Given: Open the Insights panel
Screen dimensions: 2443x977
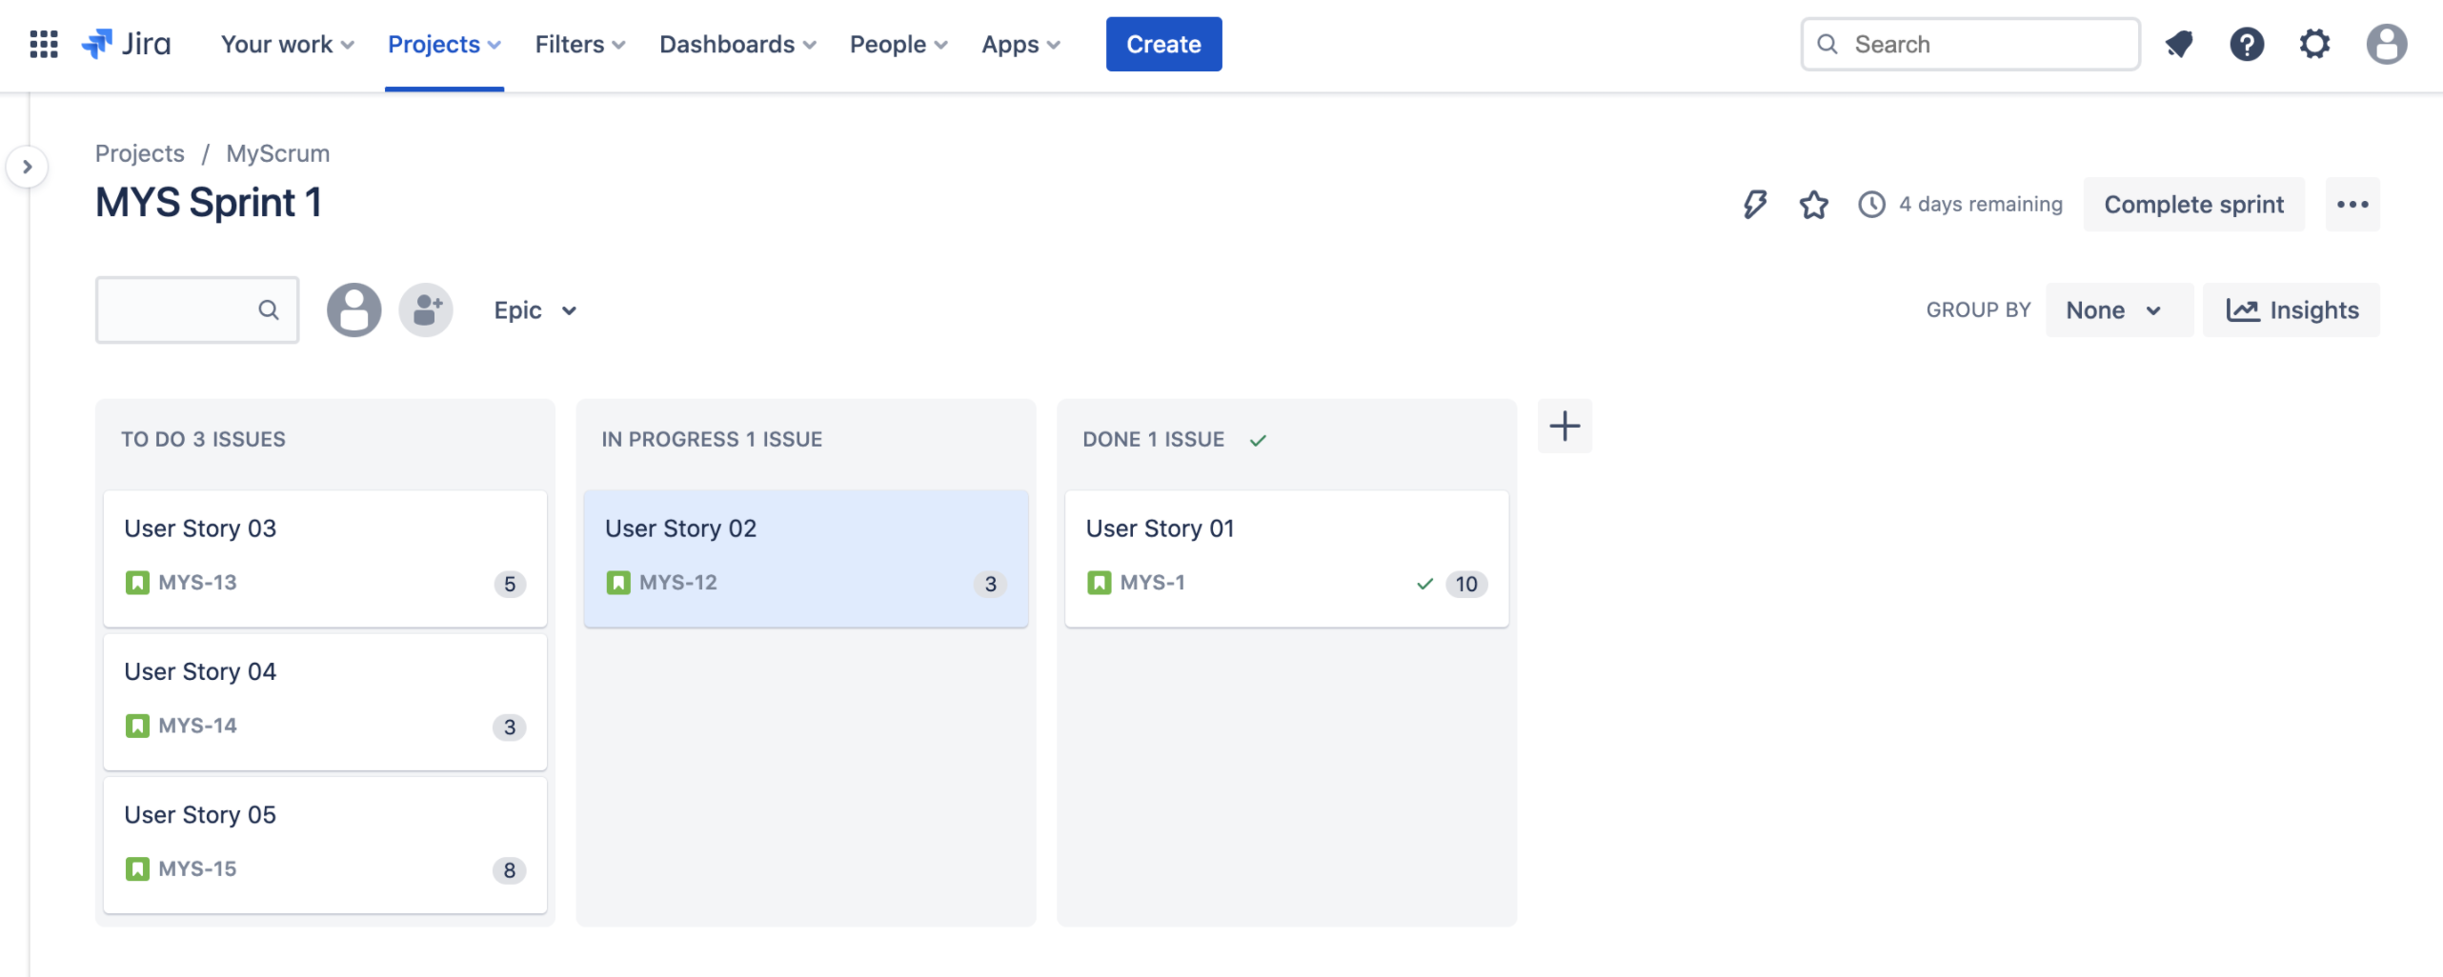Looking at the screenshot, I should click(x=2292, y=310).
